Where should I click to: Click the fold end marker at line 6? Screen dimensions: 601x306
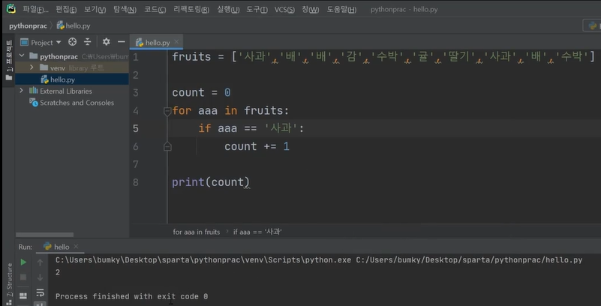point(167,147)
